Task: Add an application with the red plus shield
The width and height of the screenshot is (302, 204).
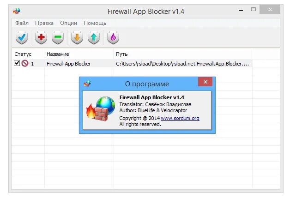Action: [41, 37]
